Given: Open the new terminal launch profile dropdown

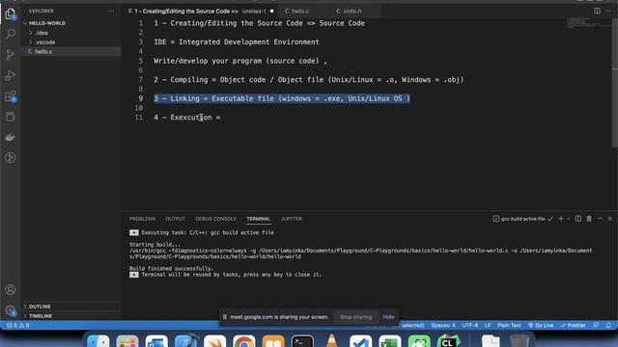Looking at the screenshot, I should click(x=568, y=219).
